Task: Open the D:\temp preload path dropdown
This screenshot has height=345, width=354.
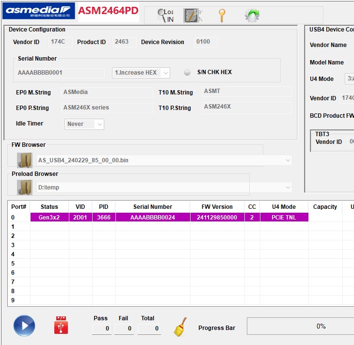Action: coord(164,187)
